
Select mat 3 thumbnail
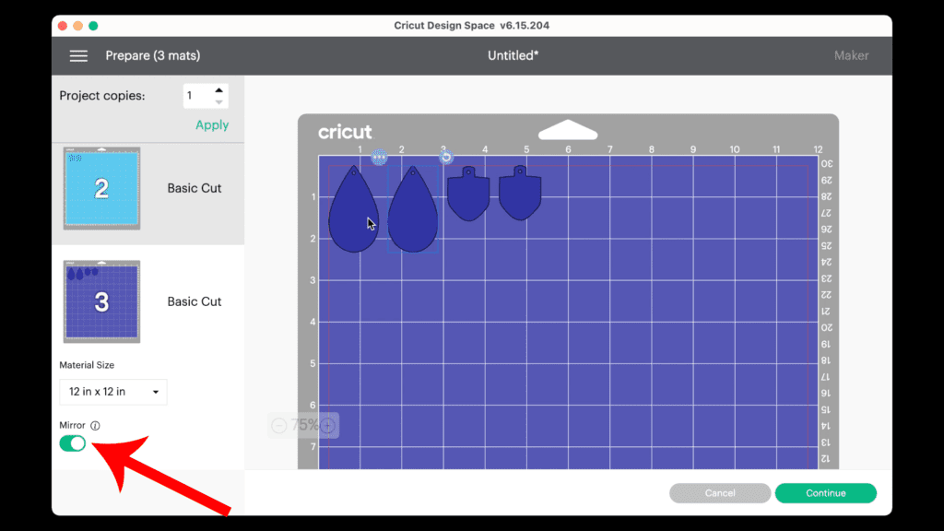tap(101, 301)
